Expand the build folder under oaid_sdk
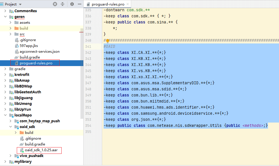The width and height of the screenshot is (279, 166). (16, 132)
